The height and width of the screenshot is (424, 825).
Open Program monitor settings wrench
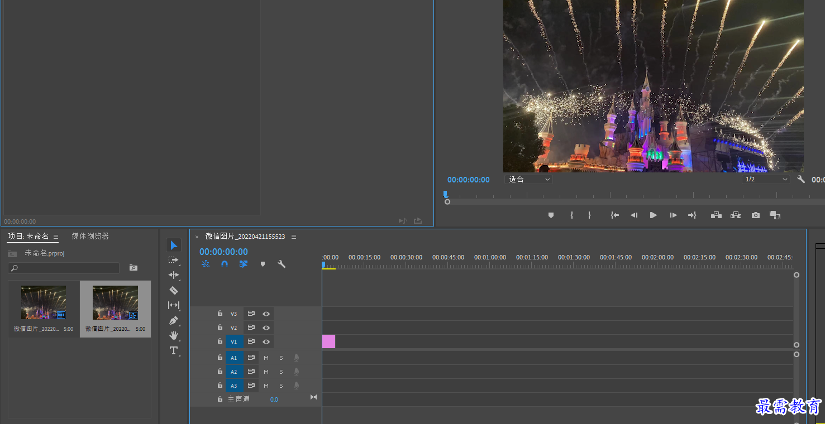[801, 180]
